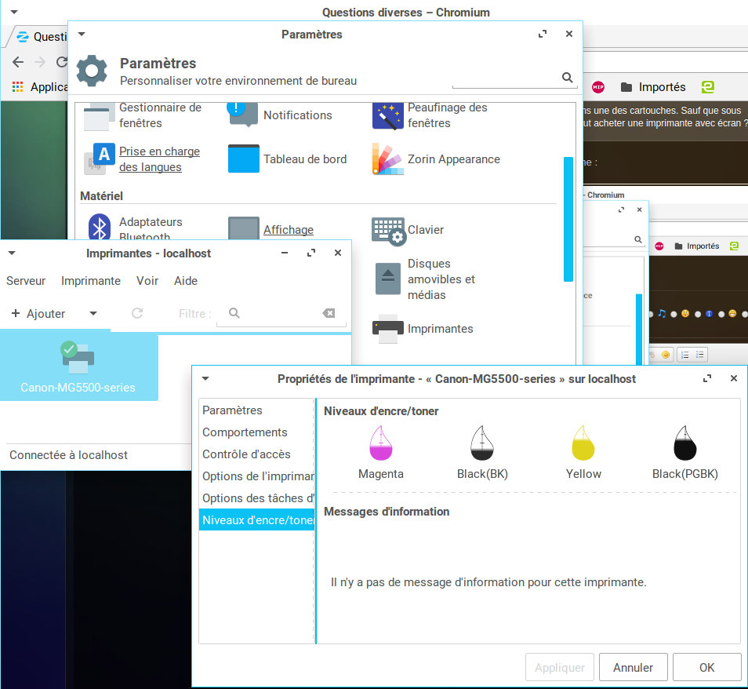Select Options de l'imprimante in sidebar
The image size is (748, 689).
coord(257,476)
